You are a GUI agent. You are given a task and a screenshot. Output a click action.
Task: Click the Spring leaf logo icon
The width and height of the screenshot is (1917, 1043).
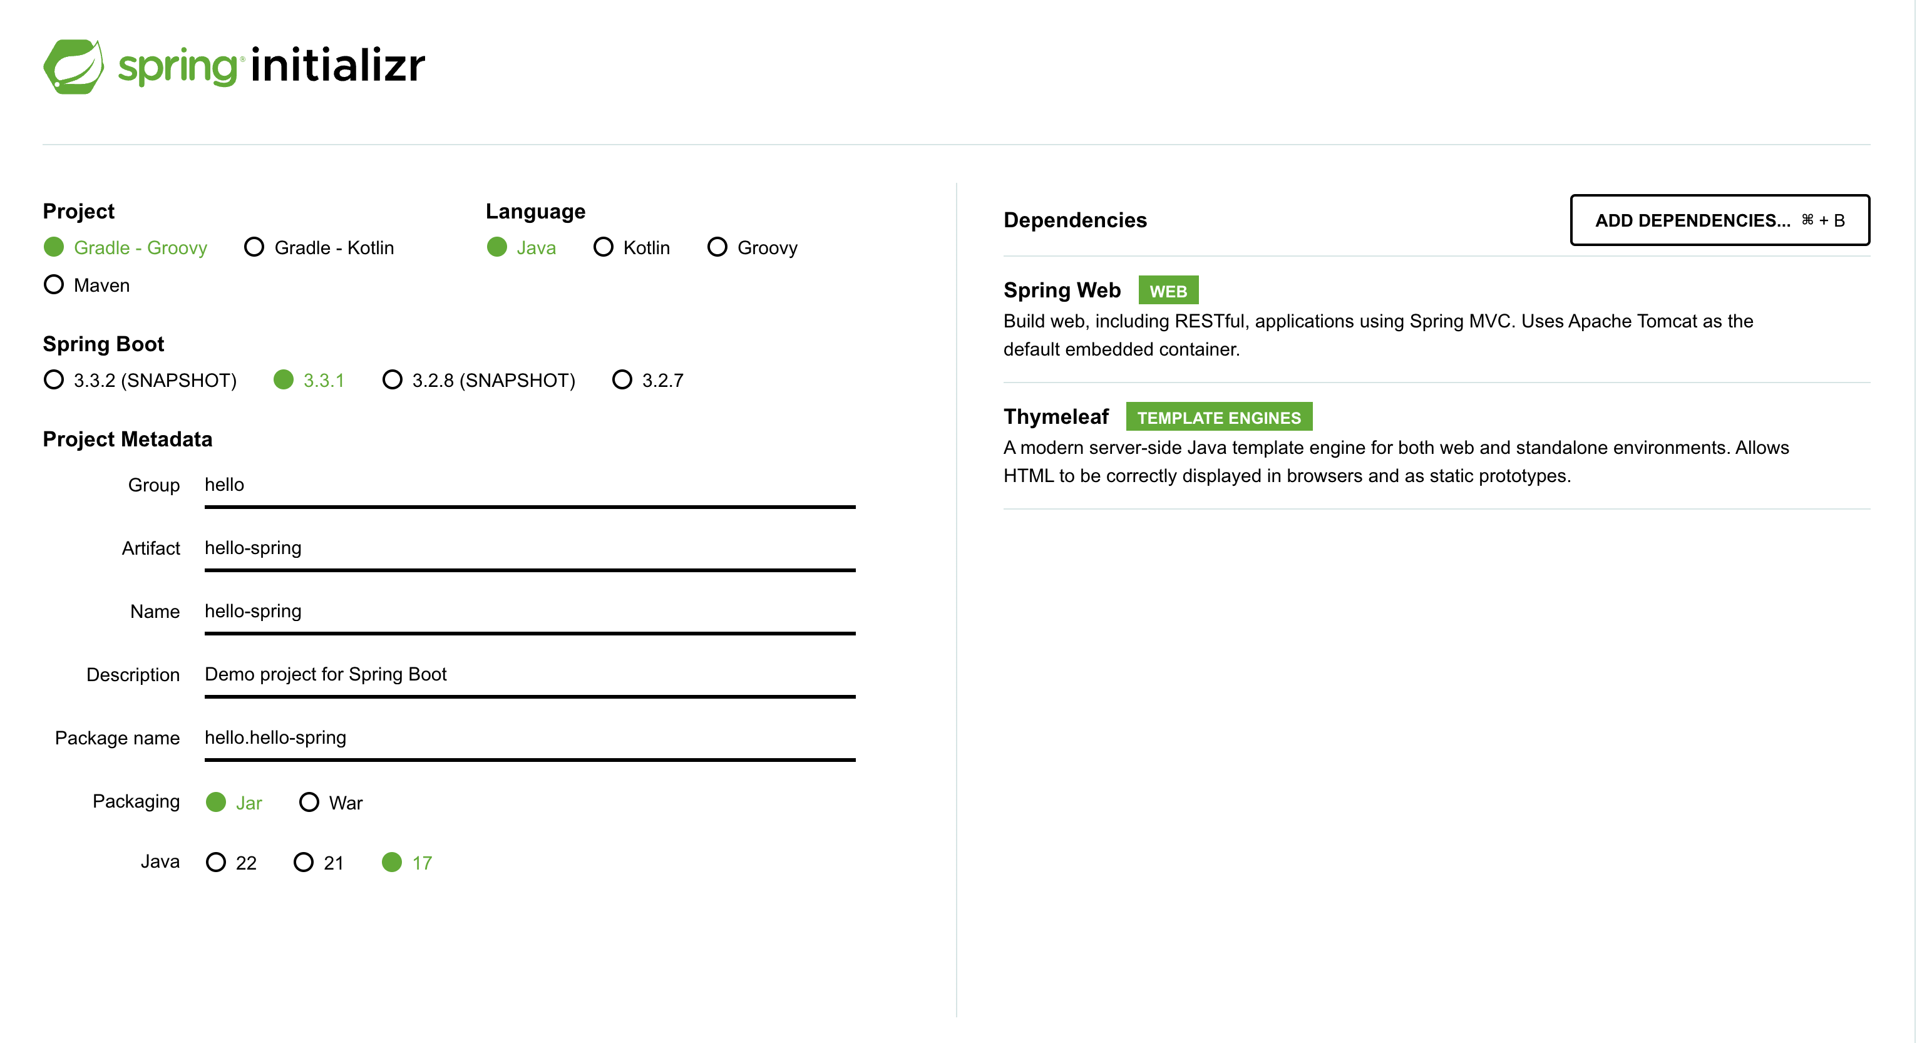[x=73, y=66]
